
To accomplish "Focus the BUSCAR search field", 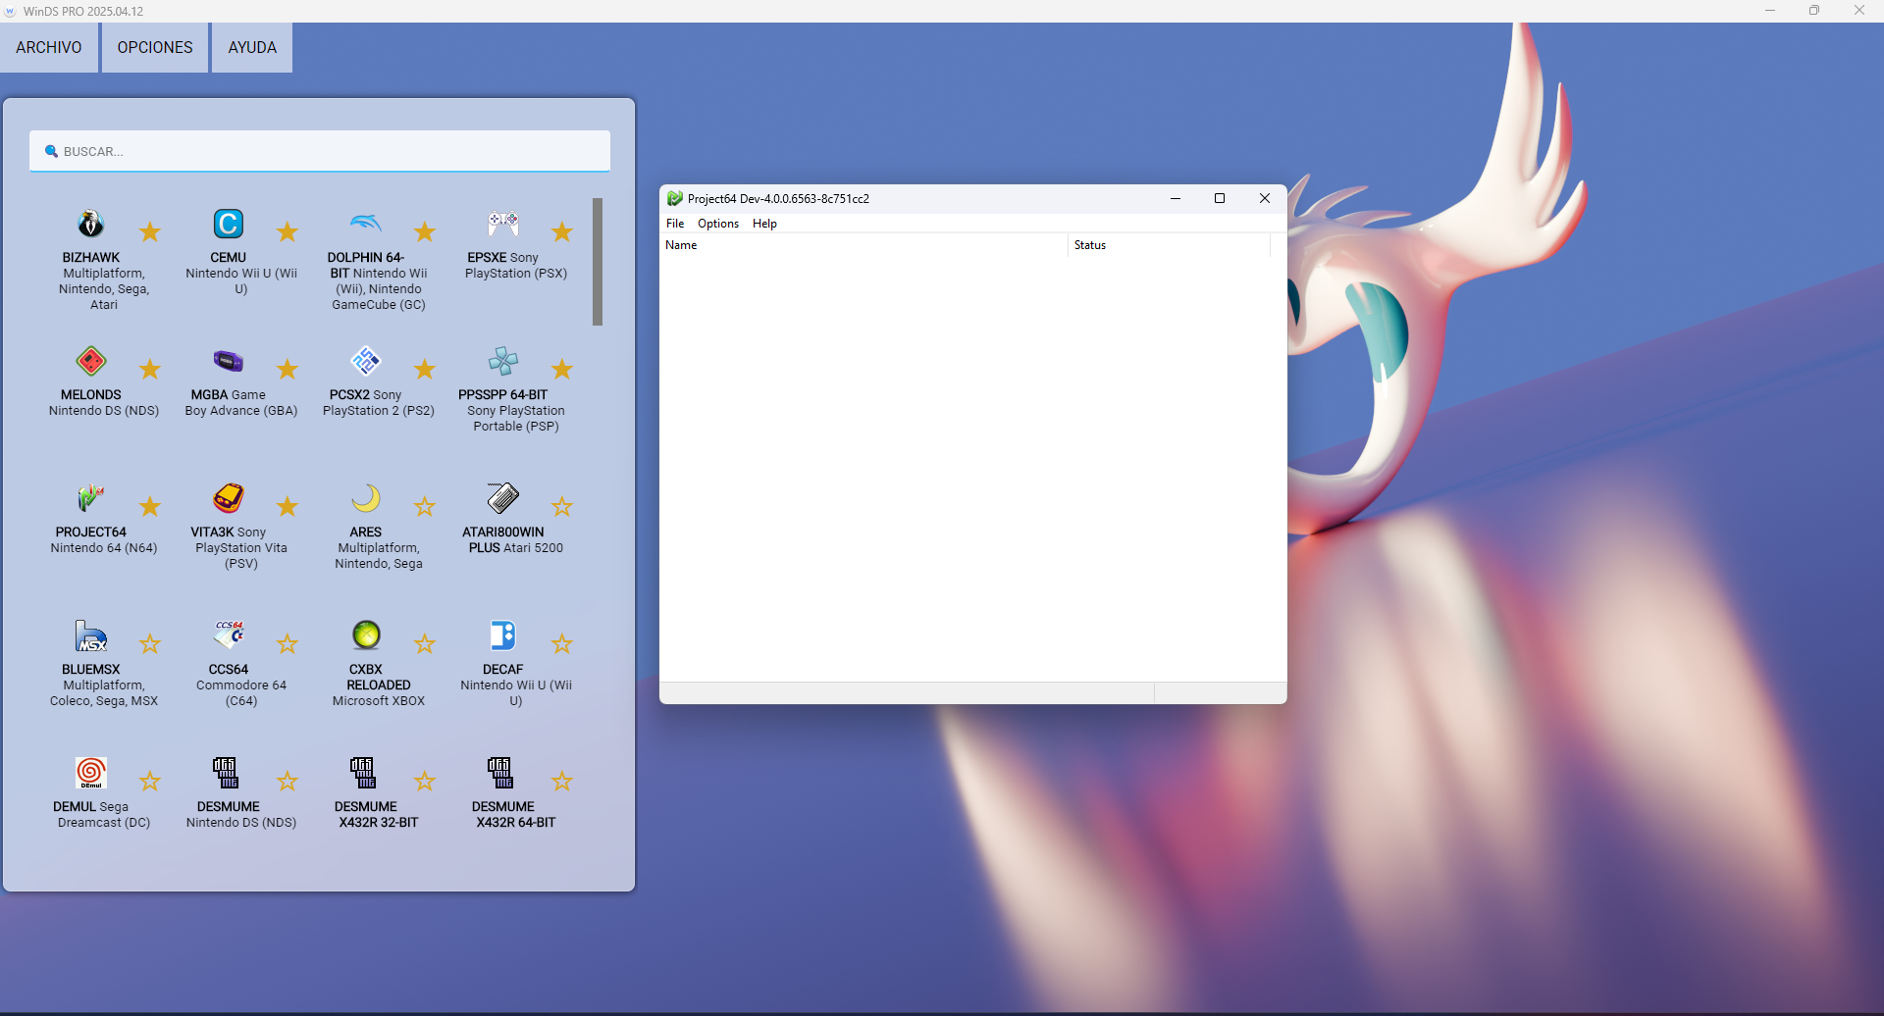I will tap(320, 151).
